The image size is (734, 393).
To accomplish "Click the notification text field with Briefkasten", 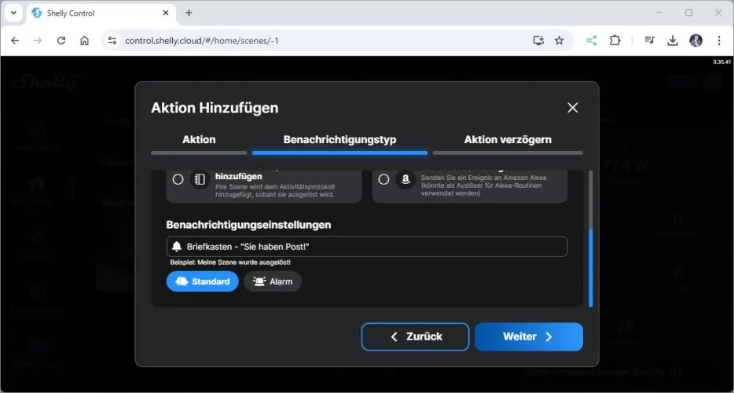I will pos(366,247).
